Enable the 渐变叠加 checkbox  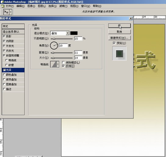pyautogui.click(x=4, y=79)
